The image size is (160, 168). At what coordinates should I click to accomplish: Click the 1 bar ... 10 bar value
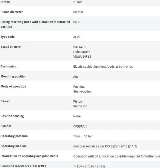point(83,136)
